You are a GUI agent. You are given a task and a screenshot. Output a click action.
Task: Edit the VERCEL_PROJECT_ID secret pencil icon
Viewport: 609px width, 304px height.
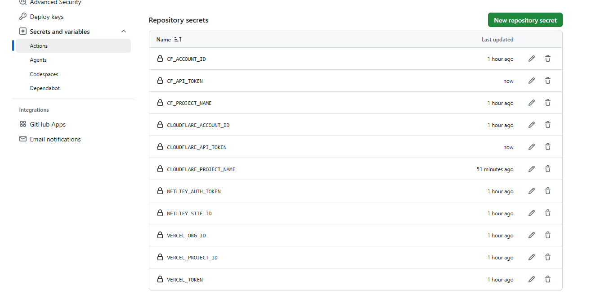click(532, 257)
